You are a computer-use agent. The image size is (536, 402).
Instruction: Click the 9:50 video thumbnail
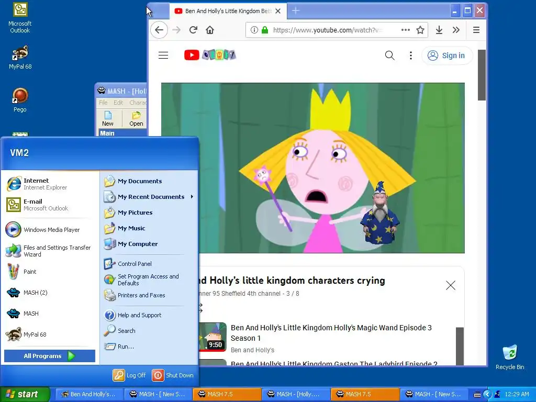pyautogui.click(x=213, y=337)
